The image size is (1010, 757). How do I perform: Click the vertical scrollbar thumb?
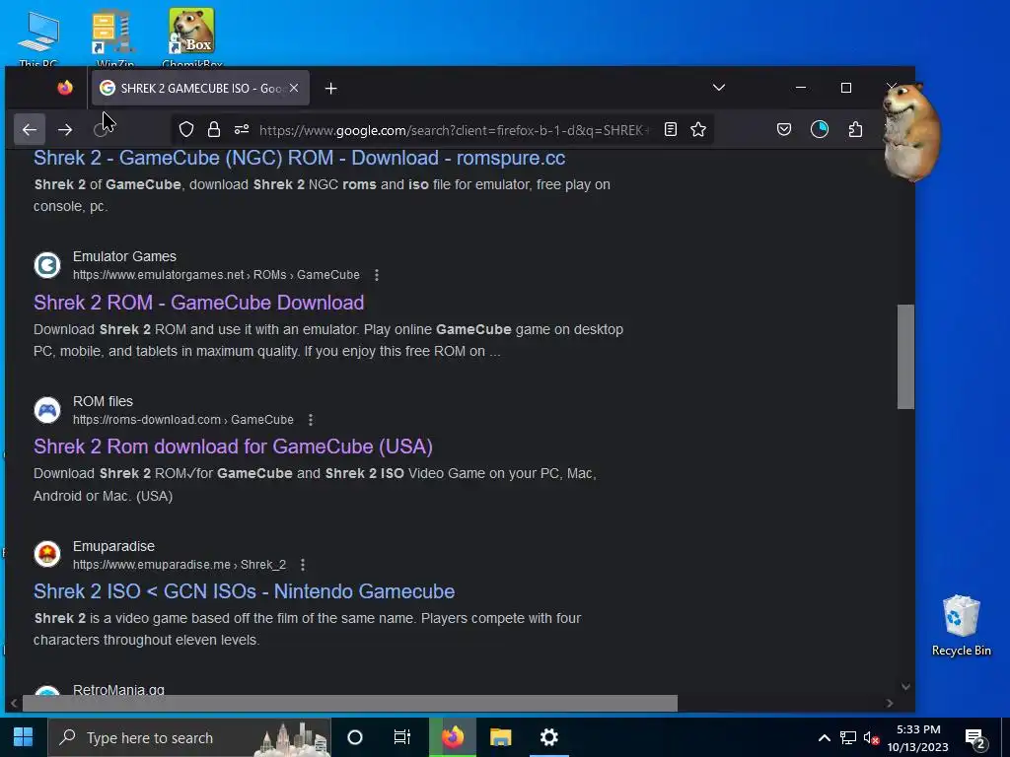(x=905, y=357)
